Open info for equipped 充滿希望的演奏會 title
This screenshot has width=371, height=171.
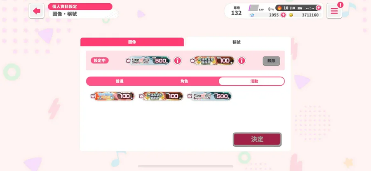[x=241, y=61]
